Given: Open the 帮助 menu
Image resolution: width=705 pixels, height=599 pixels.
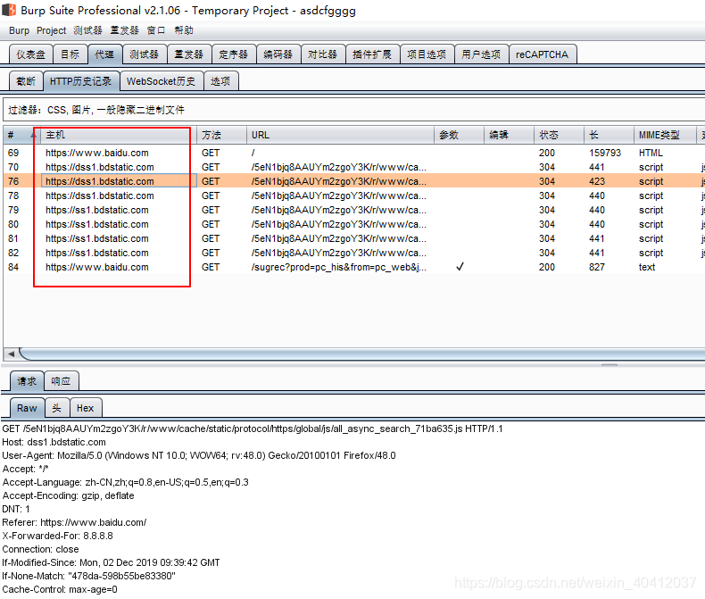Looking at the screenshot, I should point(184,30).
